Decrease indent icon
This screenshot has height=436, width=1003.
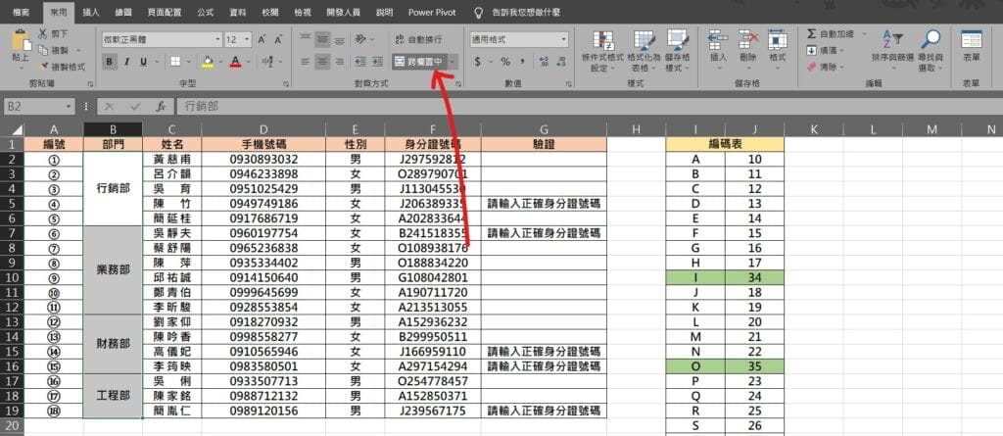[x=360, y=62]
